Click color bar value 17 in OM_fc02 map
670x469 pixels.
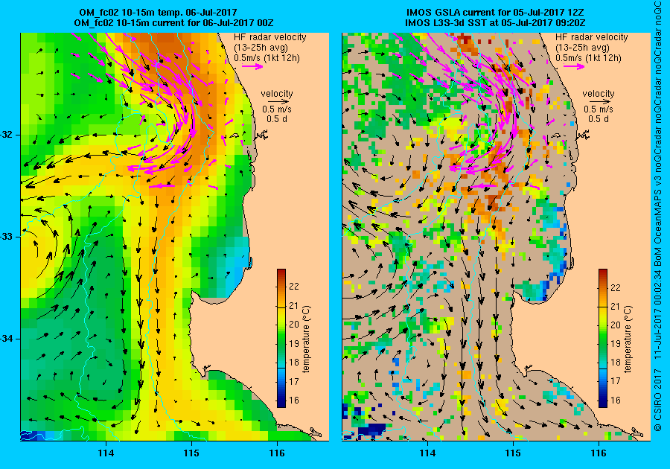(294, 381)
